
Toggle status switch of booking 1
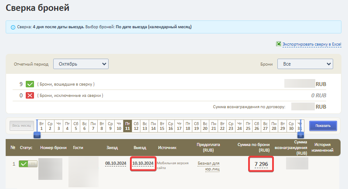click(x=28, y=164)
